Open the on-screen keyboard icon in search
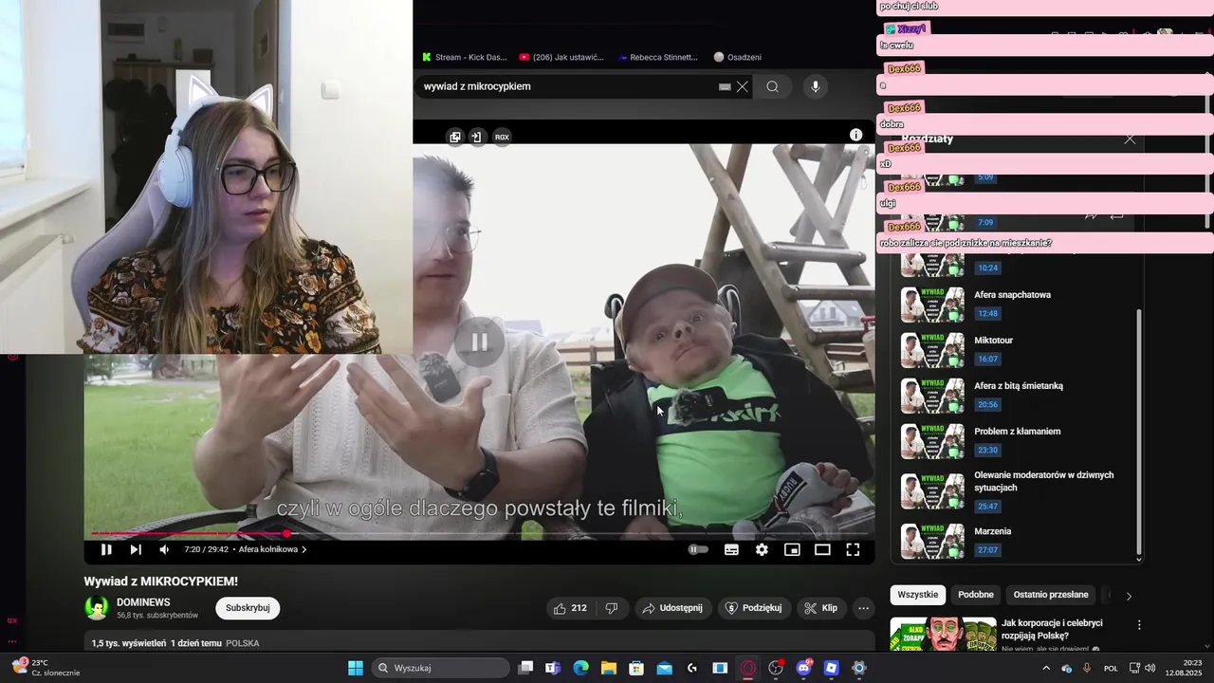 pyautogui.click(x=725, y=86)
